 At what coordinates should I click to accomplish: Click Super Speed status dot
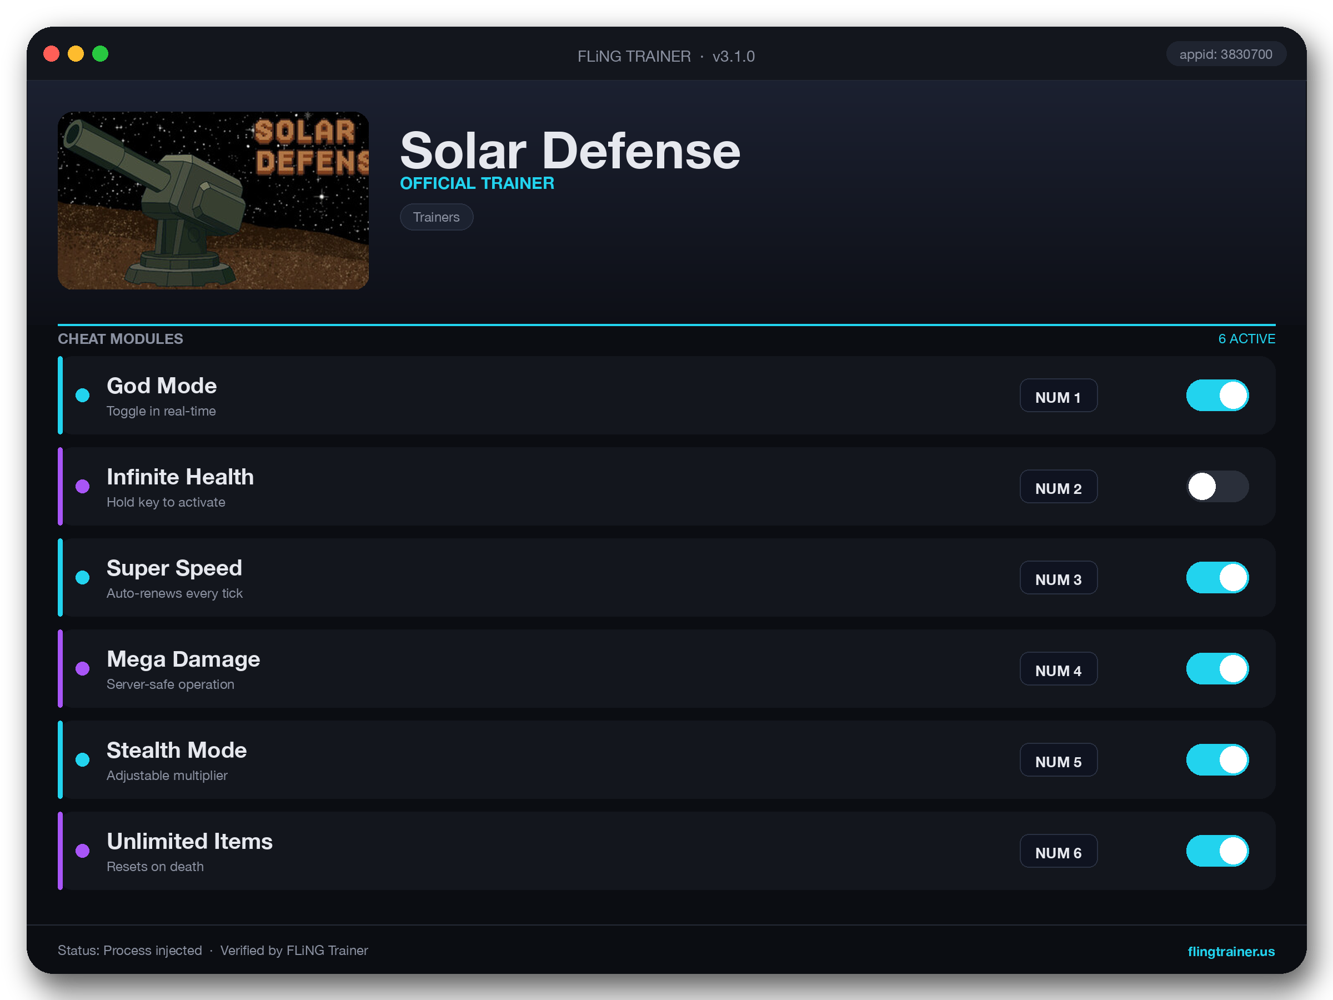(83, 577)
